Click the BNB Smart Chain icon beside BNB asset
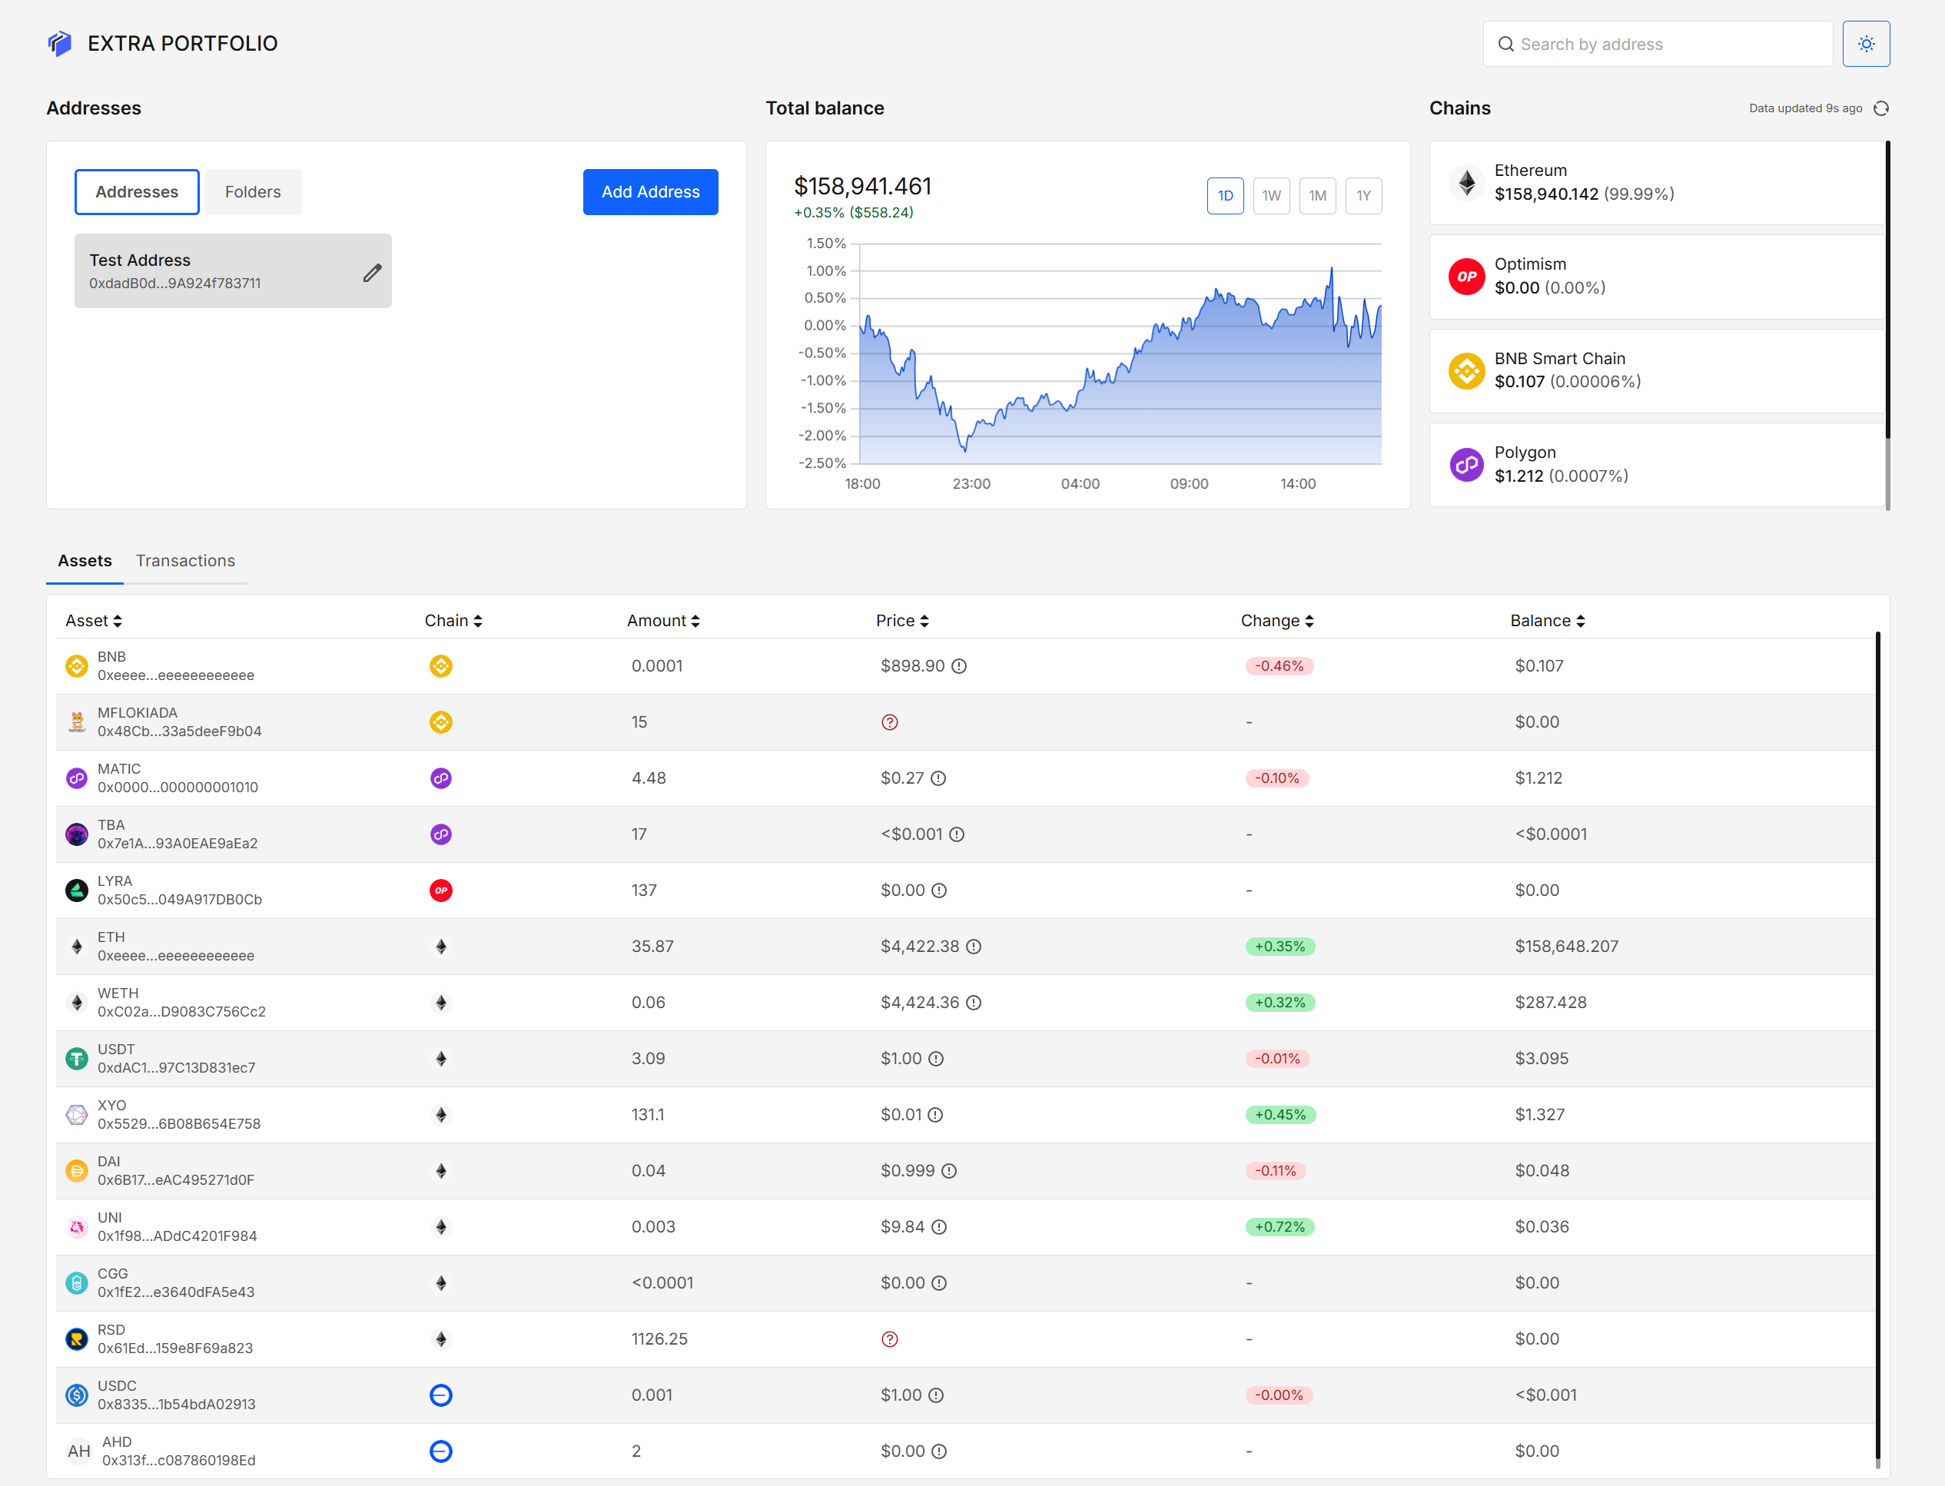The height and width of the screenshot is (1486, 1945). pos(440,666)
